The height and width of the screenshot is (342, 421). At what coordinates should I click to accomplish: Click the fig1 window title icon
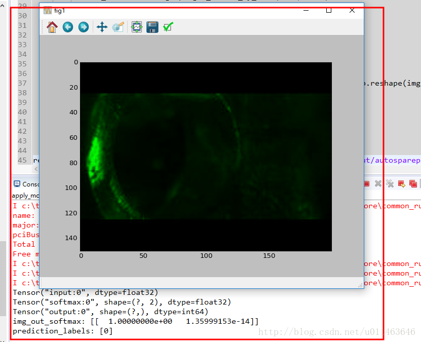48,11
